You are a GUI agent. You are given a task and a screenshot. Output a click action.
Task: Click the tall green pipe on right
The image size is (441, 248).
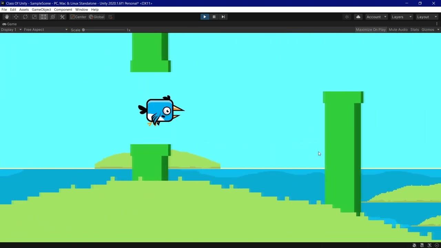pos(343,153)
